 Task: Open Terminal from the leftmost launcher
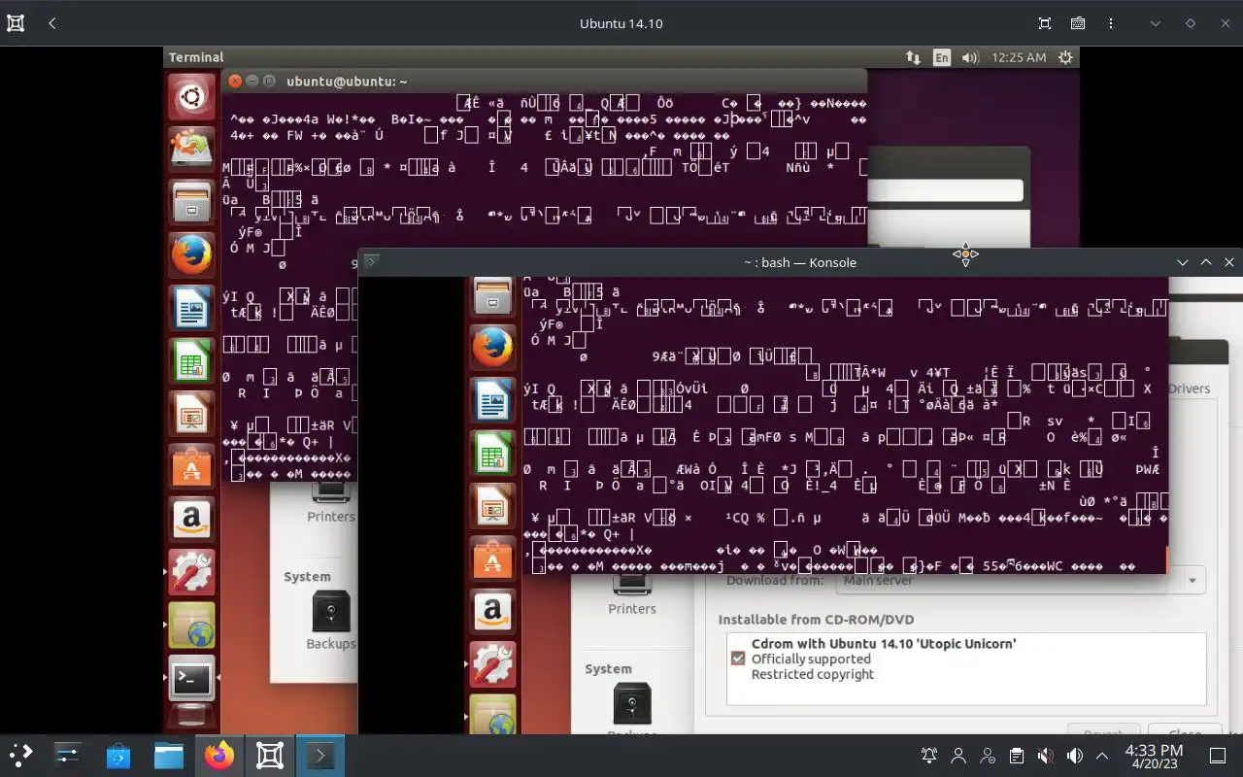tap(191, 679)
